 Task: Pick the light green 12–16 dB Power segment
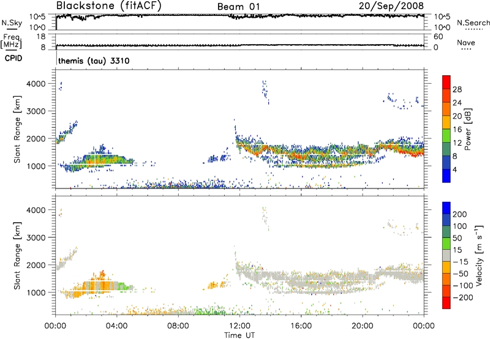(447, 135)
